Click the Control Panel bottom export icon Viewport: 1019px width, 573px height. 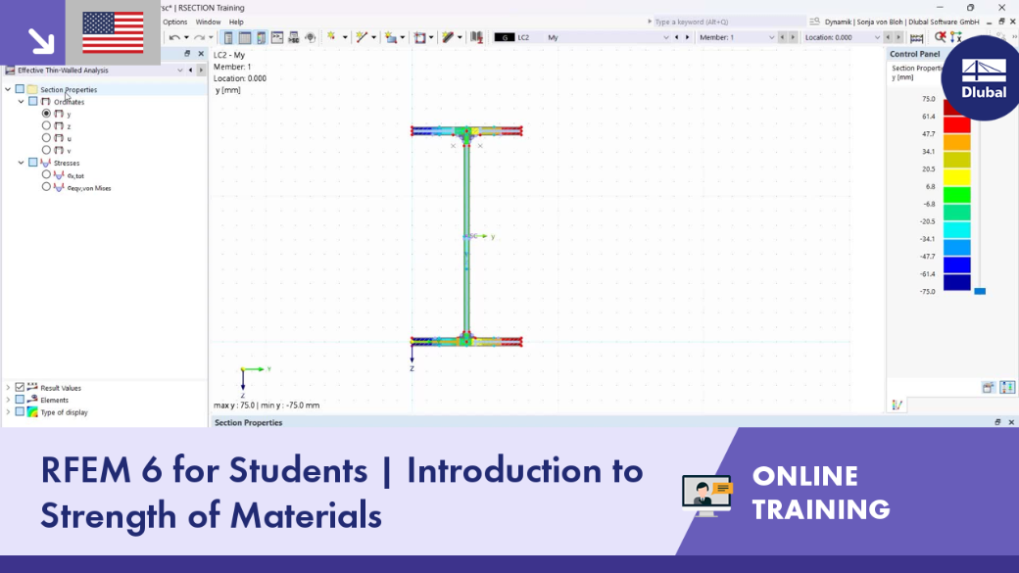[989, 388]
